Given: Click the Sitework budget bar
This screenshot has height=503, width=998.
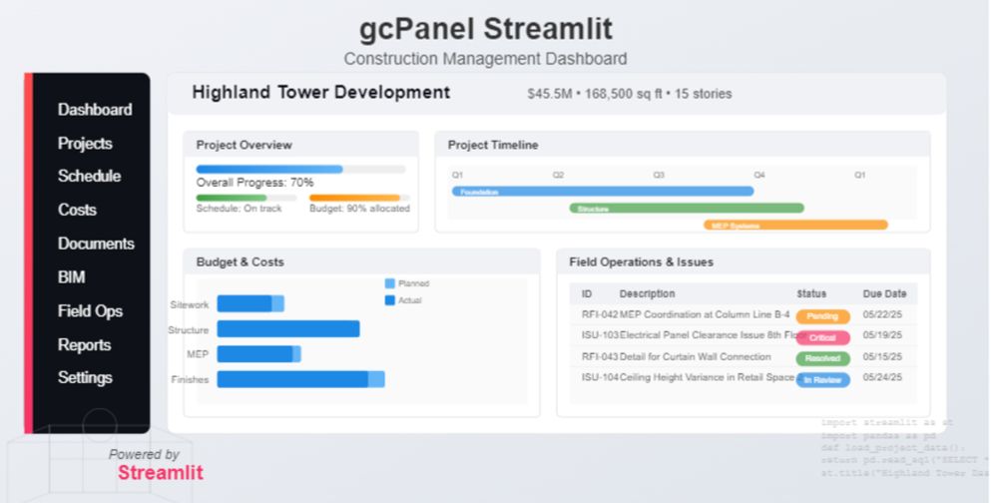Looking at the screenshot, I should tap(250, 303).
